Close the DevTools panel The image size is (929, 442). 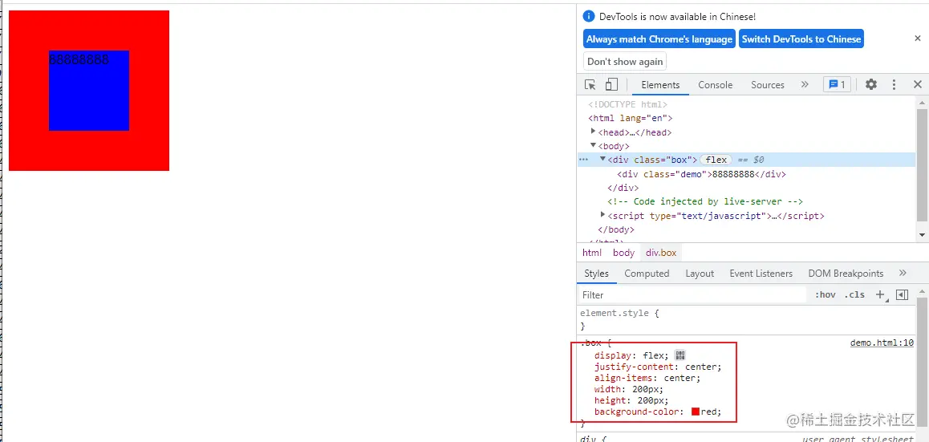click(x=918, y=85)
